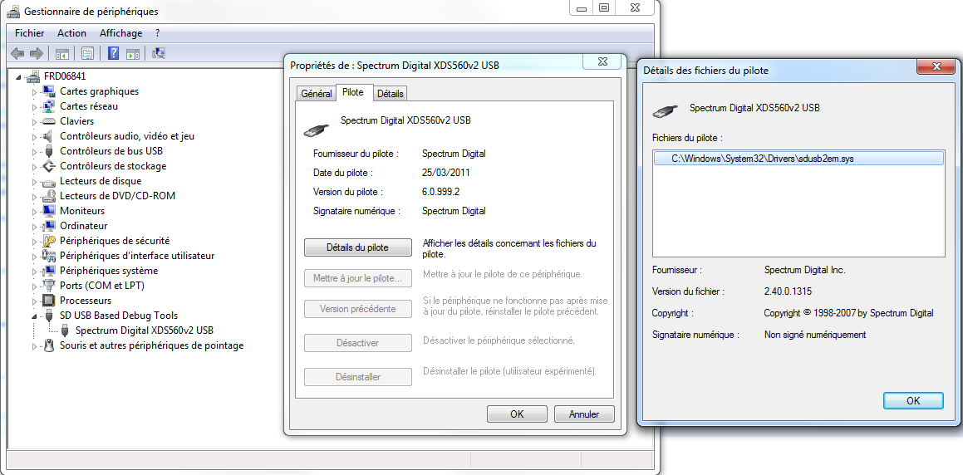Image resolution: width=963 pixels, height=475 pixels.
Task: Click the DVD/CD-ROM drive icon
Action: tap(49, 196)
